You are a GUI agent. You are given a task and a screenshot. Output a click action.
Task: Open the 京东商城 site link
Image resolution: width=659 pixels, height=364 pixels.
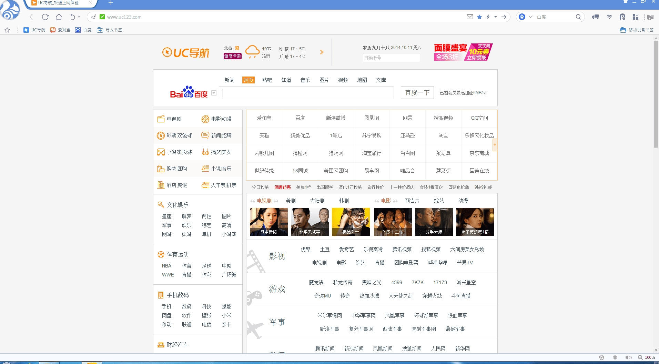479,153
